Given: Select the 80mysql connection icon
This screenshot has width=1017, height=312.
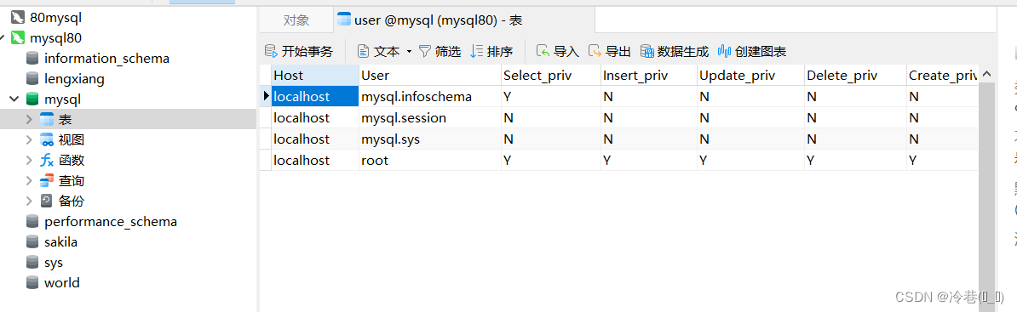Looking at the screenshot, I should click(18, 18).
